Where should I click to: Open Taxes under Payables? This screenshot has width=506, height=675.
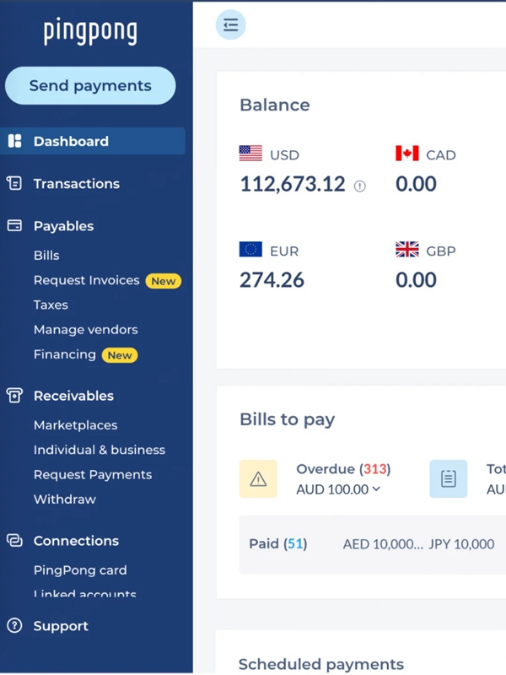pyautogui.click(x=51, y=305)
